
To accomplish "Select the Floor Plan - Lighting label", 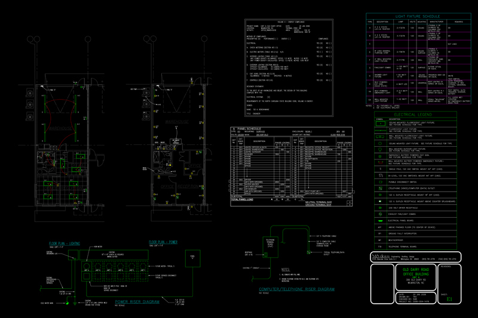I will pyautogui.click(x=66, y=244).
